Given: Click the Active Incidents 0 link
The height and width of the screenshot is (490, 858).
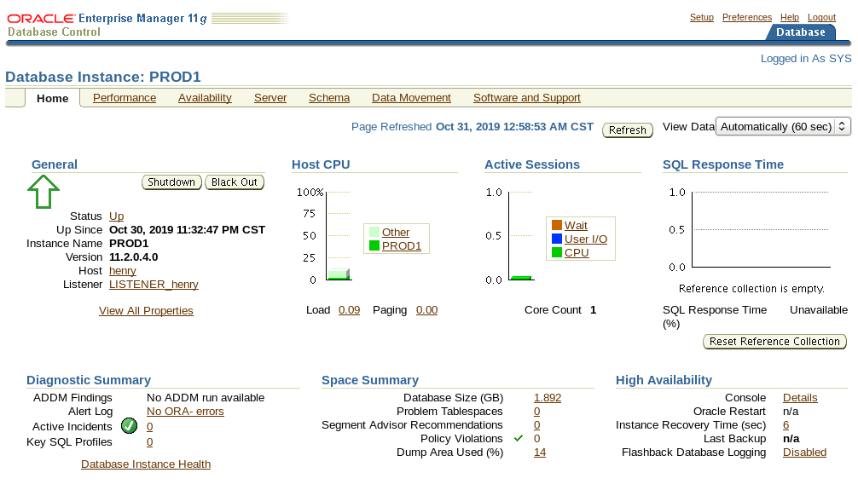Looking at the screenshot, I should click(149, 427).
